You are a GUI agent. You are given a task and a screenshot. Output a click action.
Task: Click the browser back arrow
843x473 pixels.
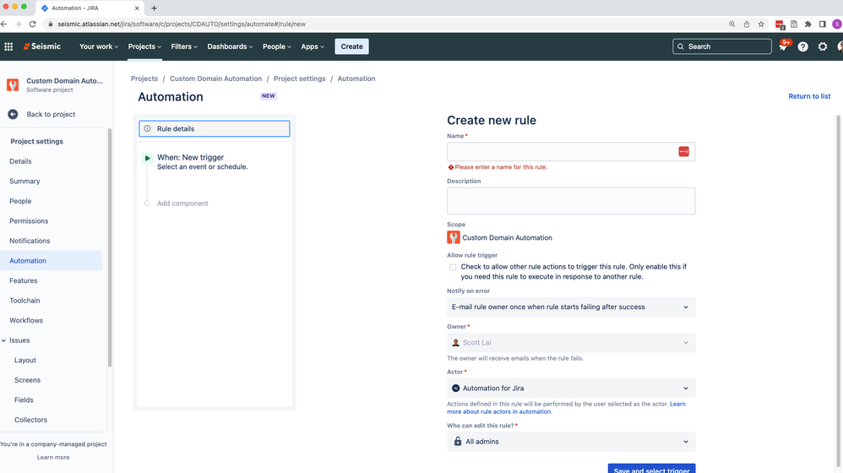[x=4, y=24]
